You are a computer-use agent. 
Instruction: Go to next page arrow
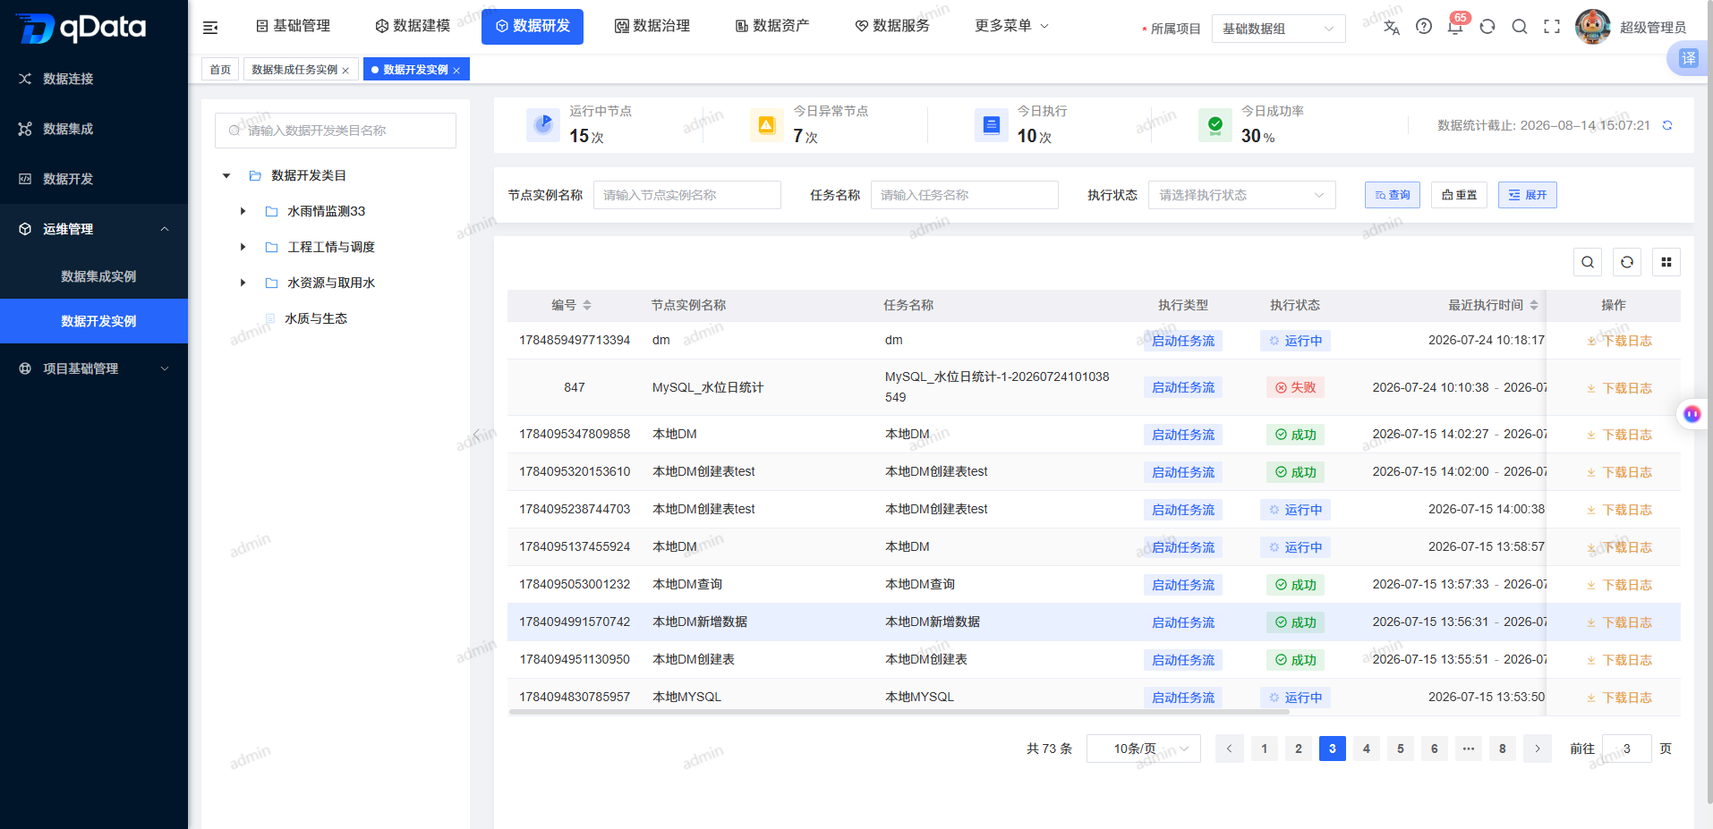[x=1538, y=749]
